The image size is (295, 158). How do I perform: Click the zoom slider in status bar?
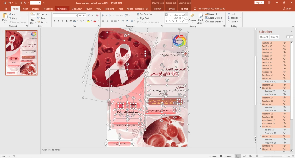[x=270, y=156]
